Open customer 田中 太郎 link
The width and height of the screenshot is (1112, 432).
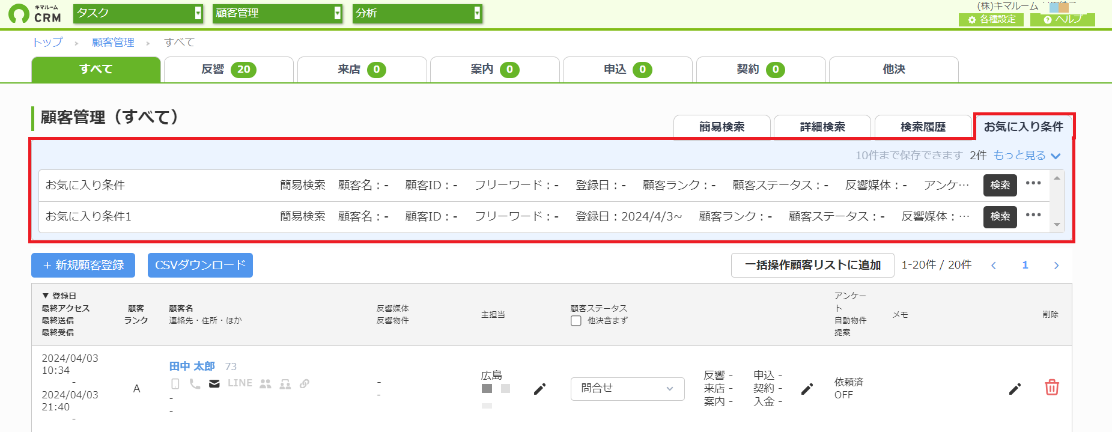pyautogui.click(x=192, y=366)
